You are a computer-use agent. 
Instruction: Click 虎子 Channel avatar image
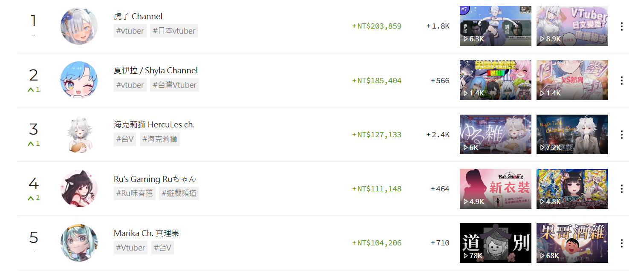(x=79, y=26)
